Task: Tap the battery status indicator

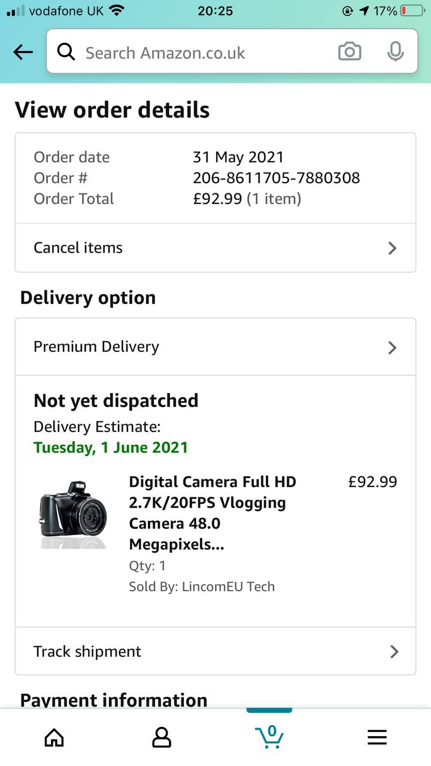Action: point(411,11)
